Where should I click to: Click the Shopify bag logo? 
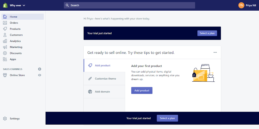(x=5, y=5)
